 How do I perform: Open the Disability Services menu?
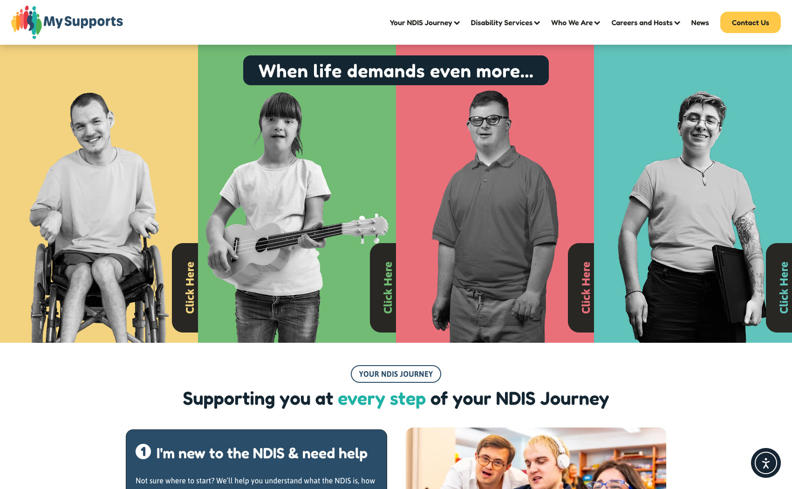(501, 22)
